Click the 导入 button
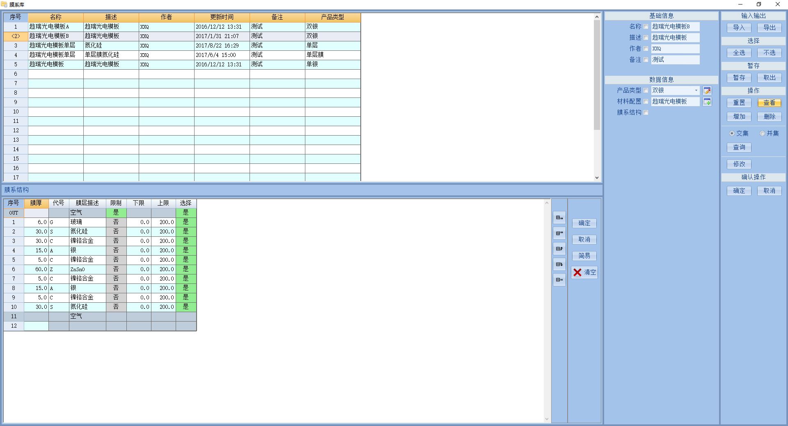Screen dimensions: 788x426 (x=739, y=28)
